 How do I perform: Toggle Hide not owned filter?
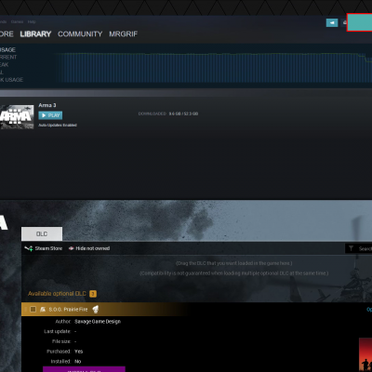tap(89, 248)
